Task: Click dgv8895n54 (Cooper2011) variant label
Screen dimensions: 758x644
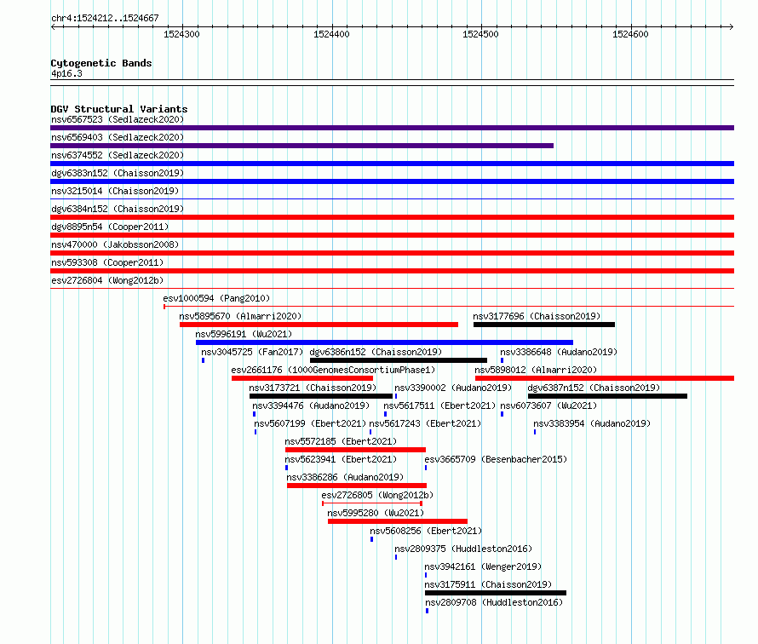Action: click(110, 227)
